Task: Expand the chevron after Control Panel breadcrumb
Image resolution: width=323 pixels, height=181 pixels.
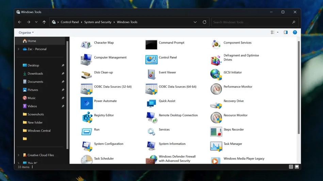Action: (81, 22)
